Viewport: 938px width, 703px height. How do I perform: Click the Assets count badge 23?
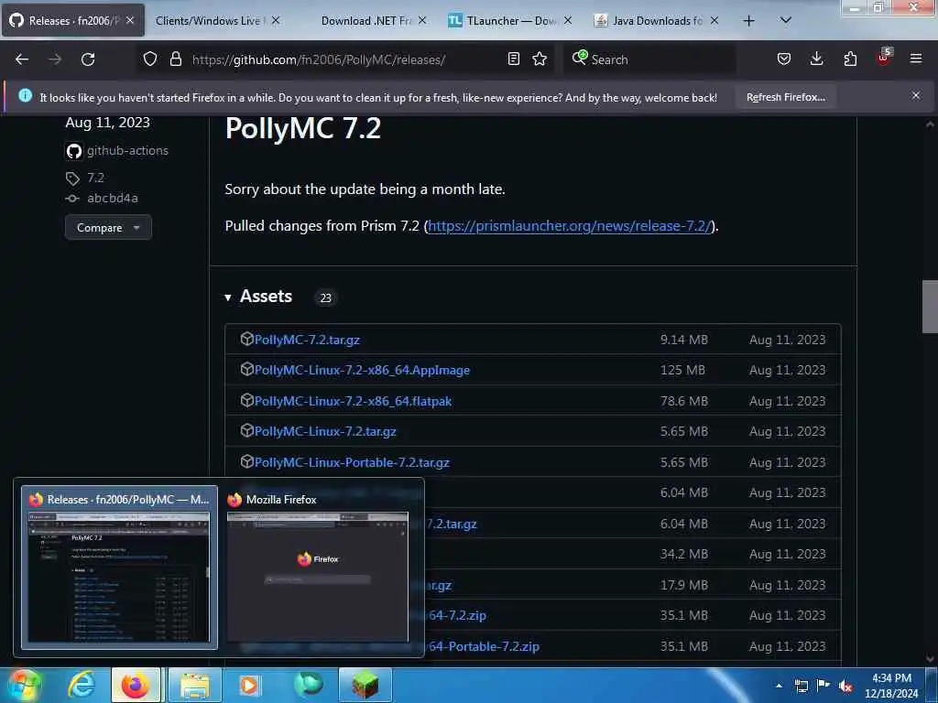(325, 297)
